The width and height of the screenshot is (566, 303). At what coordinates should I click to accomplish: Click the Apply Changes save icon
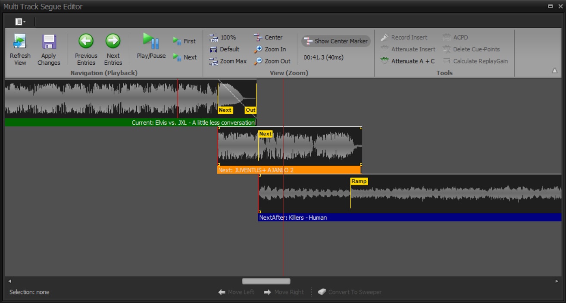click(x=49, y=42)
